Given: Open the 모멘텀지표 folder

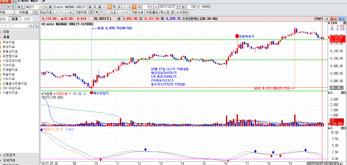Looking at the screenshot, I should [10, 56].
